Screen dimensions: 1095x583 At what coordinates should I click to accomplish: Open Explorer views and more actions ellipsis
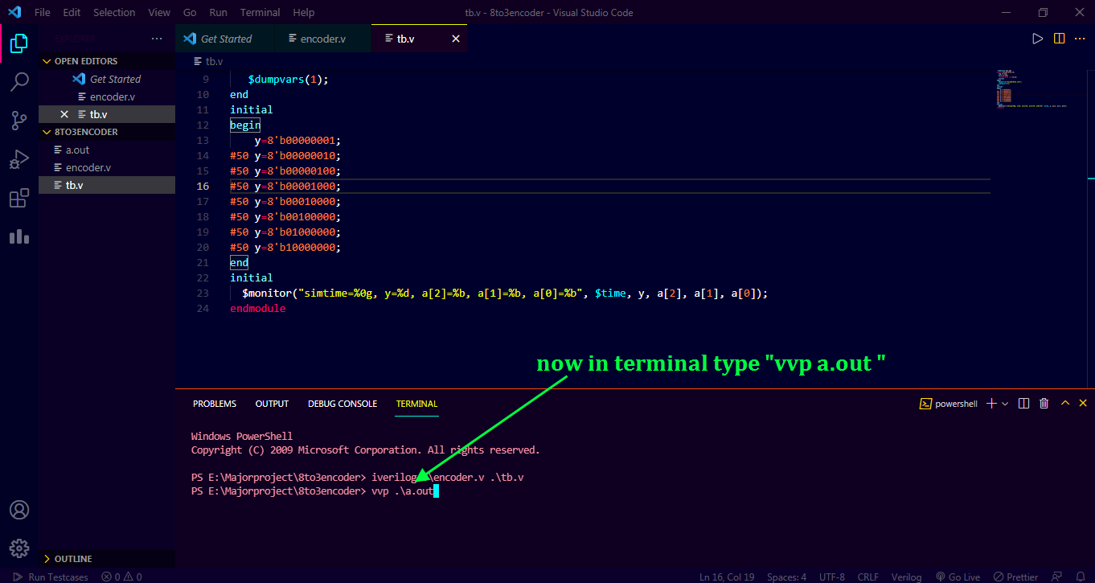pyautogui.click(x=156, y=39)
